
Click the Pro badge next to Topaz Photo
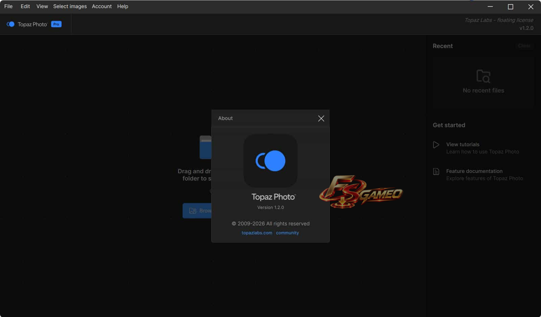pos(56,24)
